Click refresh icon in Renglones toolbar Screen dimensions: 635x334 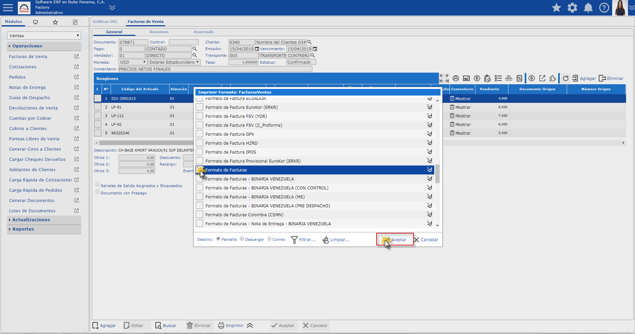click(x=566, y=78)
